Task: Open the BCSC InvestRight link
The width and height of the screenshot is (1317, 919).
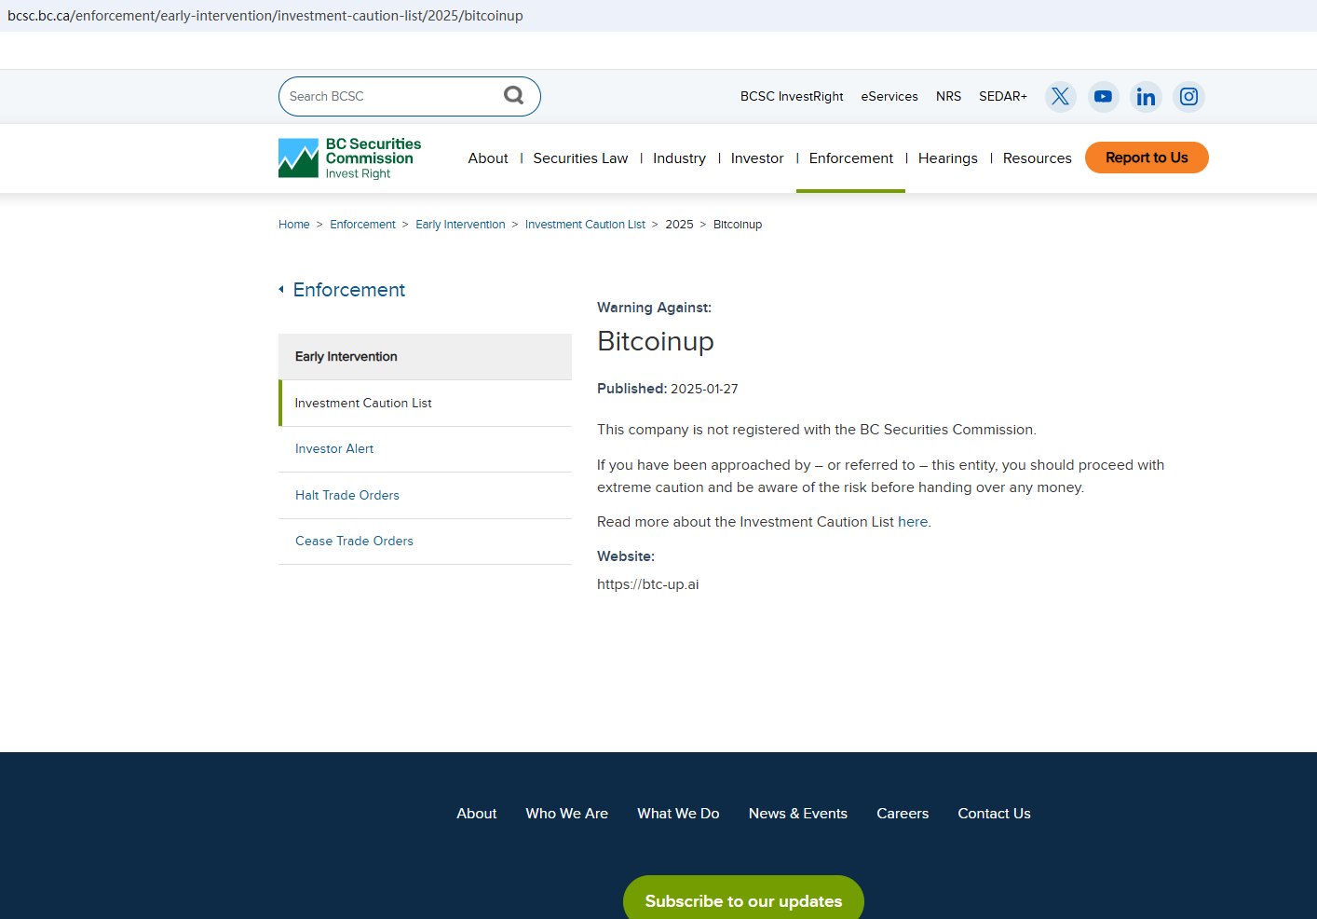Action: coord(792,96)
